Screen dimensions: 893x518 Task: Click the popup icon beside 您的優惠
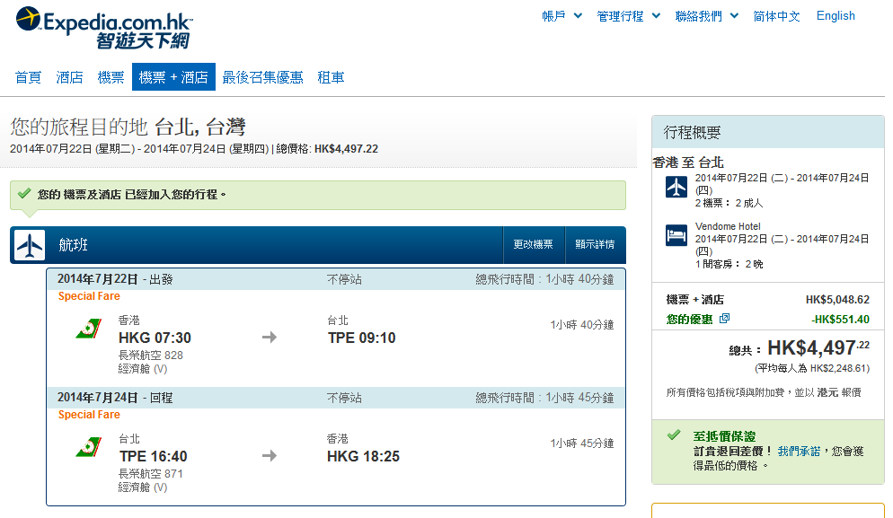point(725,319)
